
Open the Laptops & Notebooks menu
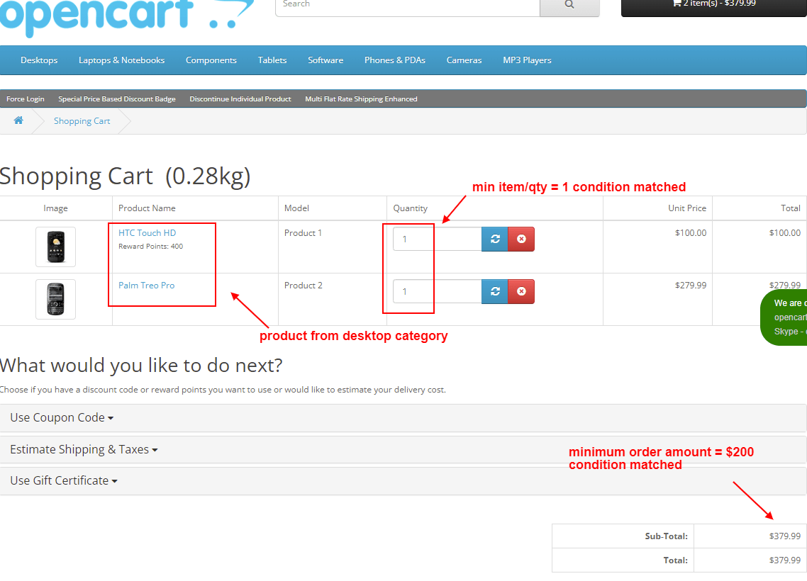121,60
